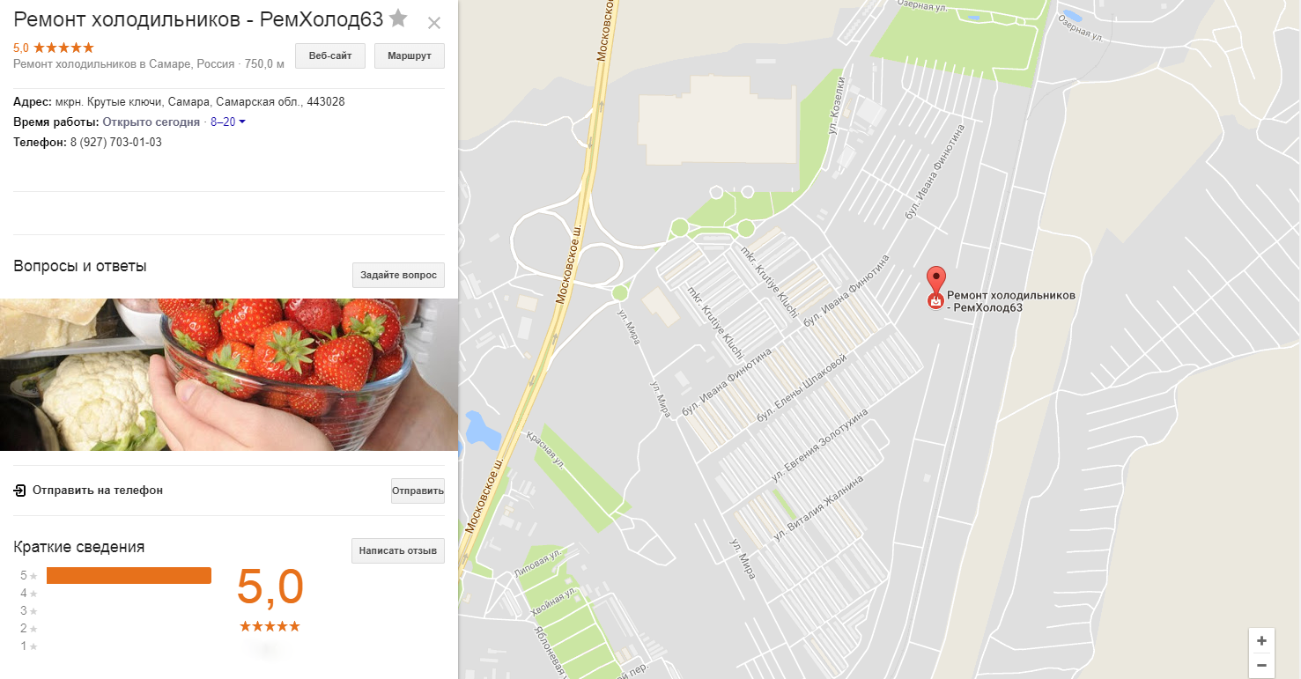Click the 5-star orange rating bar
The image size is (1301, 679).
pos(129,575)
